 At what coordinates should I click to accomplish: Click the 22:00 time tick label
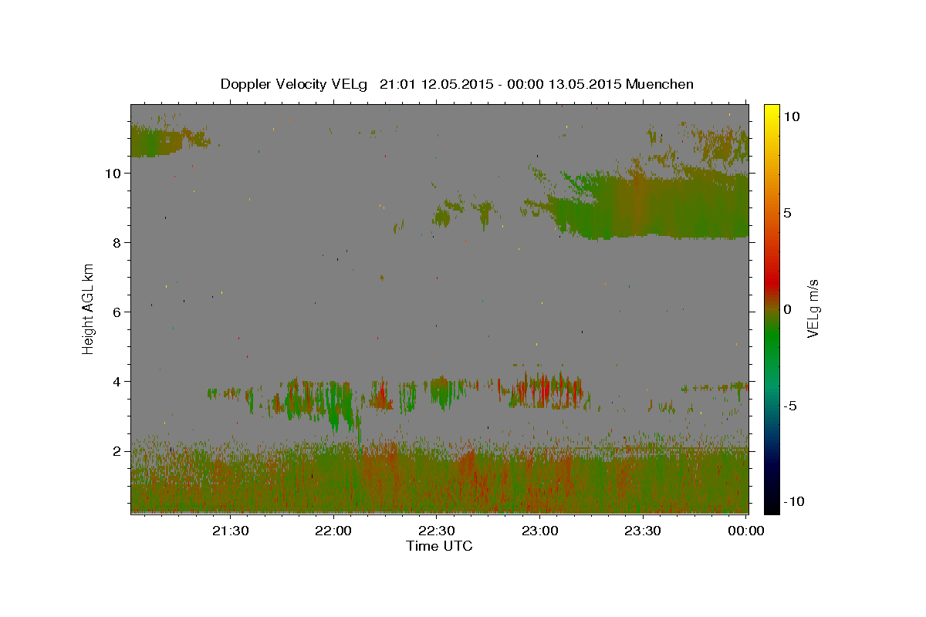pyautogui.click(x=333, y=531)
